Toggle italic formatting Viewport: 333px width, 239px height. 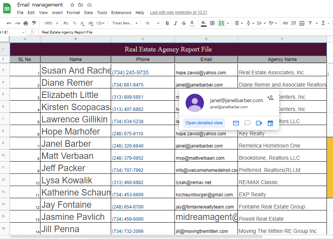[x=175, y=23]
